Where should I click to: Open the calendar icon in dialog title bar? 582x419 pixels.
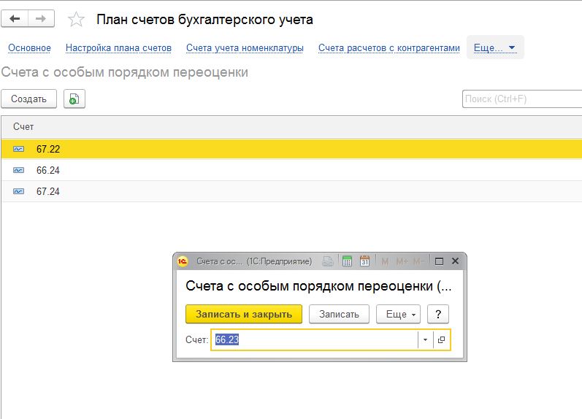point(364,261)
